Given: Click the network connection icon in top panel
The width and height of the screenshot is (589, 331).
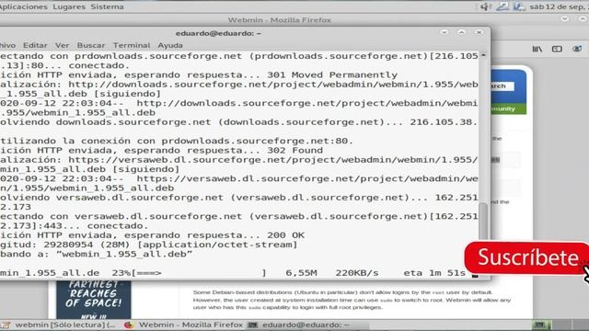Looking at the screenshot, I should point(502,6).
